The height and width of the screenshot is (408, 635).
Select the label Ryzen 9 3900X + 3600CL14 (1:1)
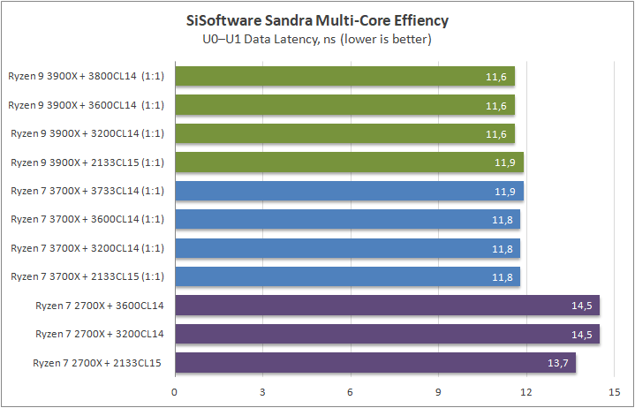(87, 105)
